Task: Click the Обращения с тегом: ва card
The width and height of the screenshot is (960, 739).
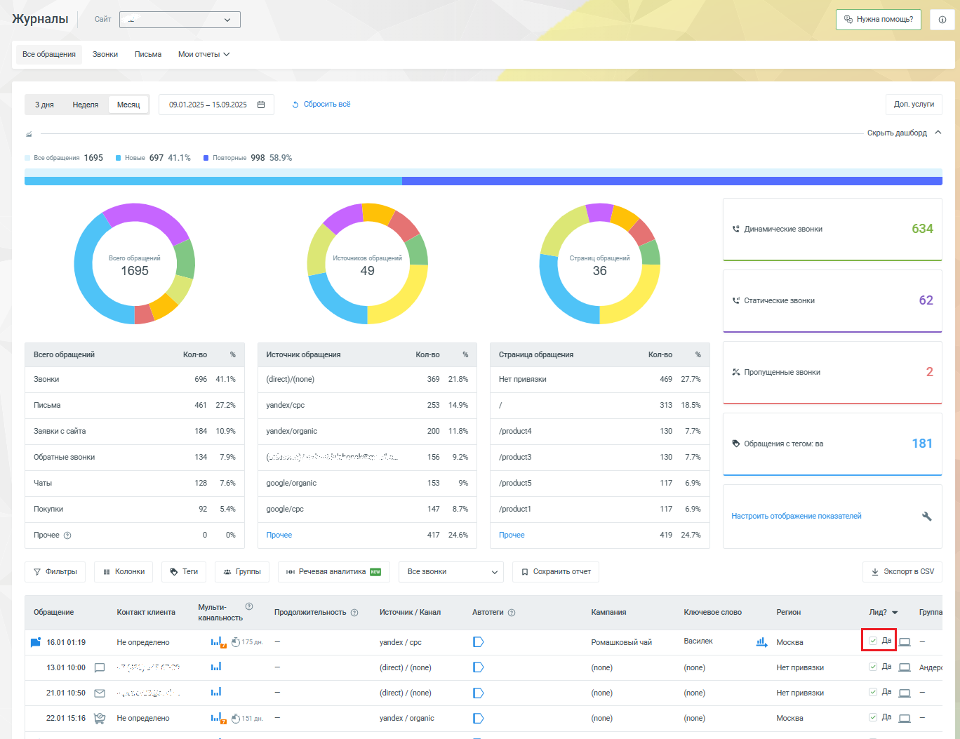Action: point(832,444)
